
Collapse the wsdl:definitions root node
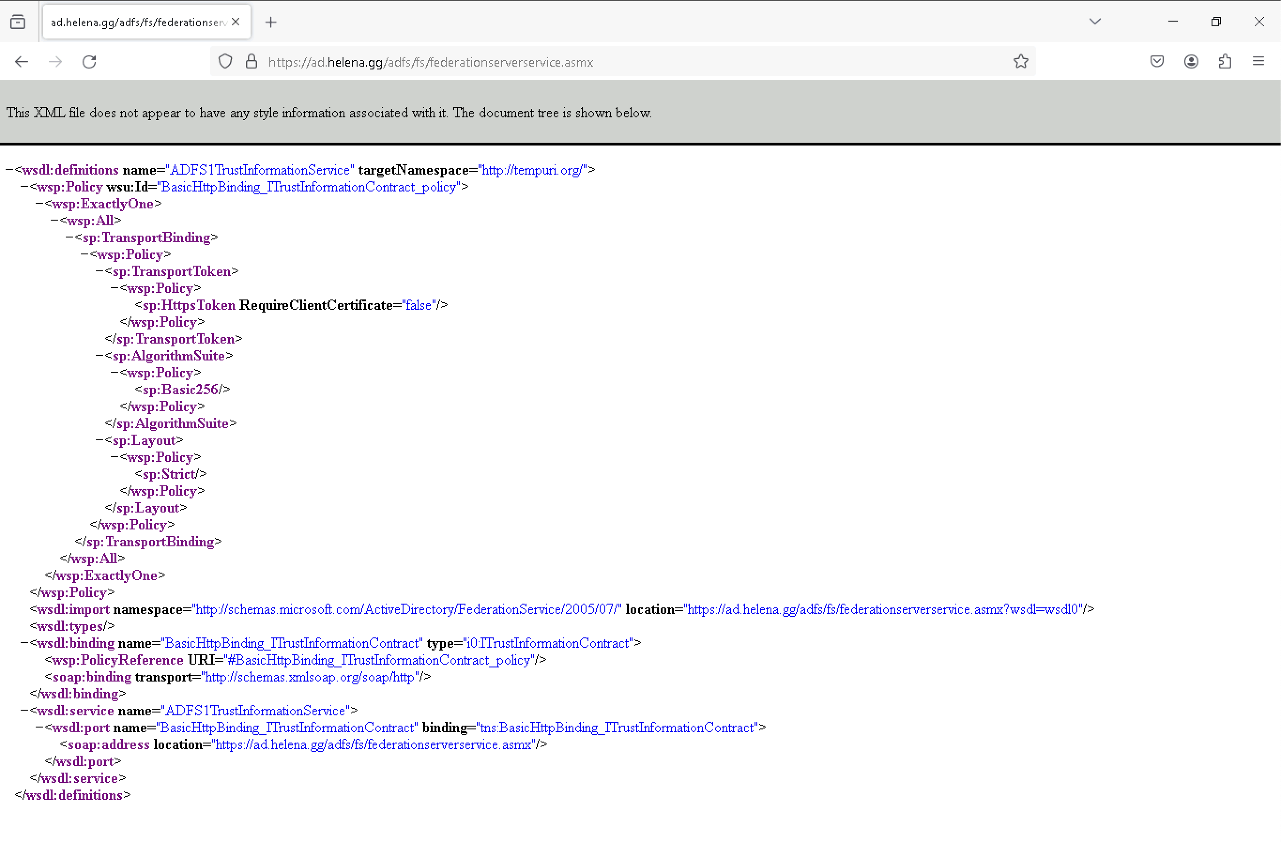coord(9,170)
